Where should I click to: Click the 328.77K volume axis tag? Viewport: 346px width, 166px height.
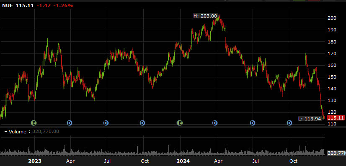336,153
